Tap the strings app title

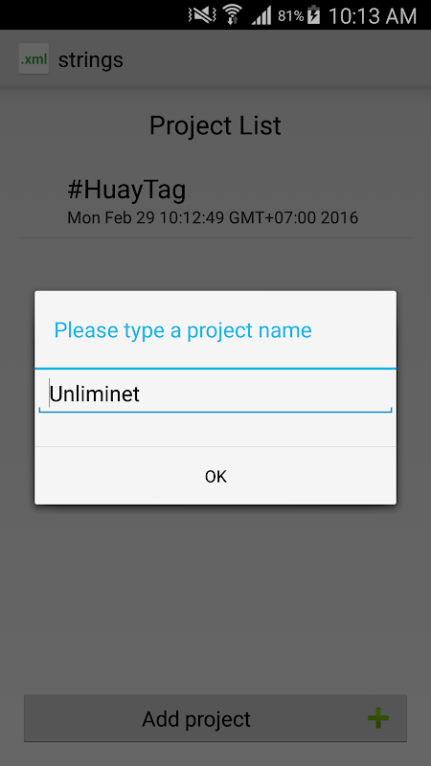pyautogui.click(x=91, y=60)
